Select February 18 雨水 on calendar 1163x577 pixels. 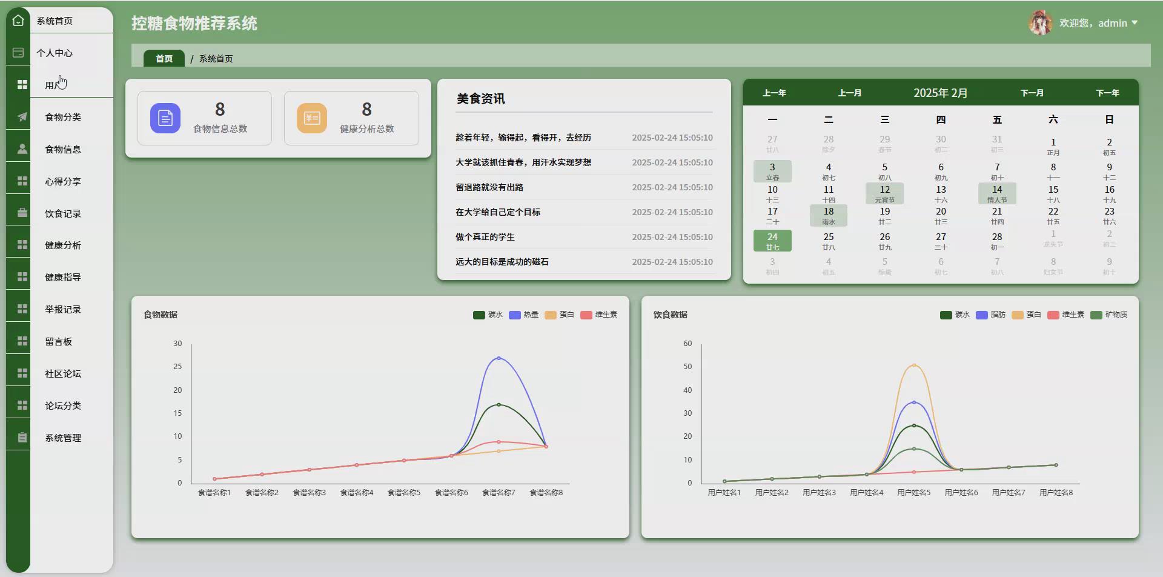(x=829, y=215)
